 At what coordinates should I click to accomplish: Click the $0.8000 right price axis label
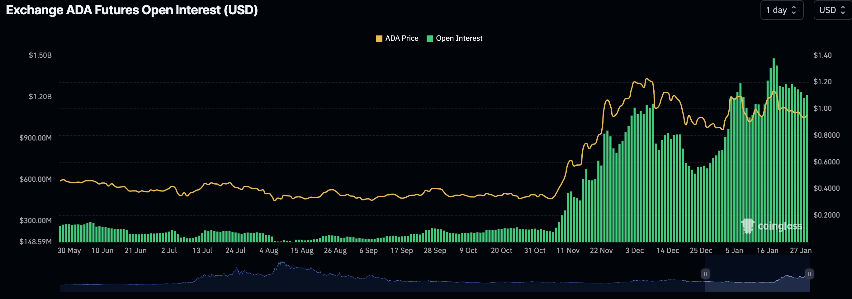click(826, 135)
